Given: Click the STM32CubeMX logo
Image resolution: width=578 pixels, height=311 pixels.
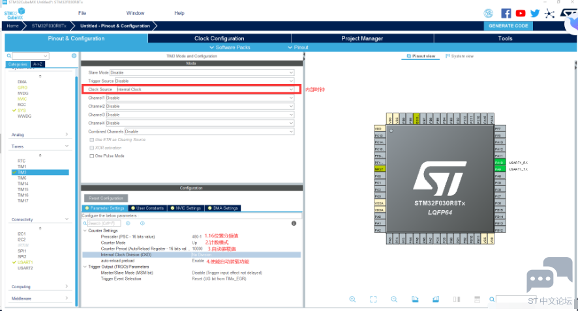Looking at the screenshot, I should coord(15,14).
